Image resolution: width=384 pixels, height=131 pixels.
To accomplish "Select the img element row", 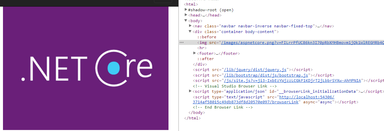I will (x=282, y=43).
